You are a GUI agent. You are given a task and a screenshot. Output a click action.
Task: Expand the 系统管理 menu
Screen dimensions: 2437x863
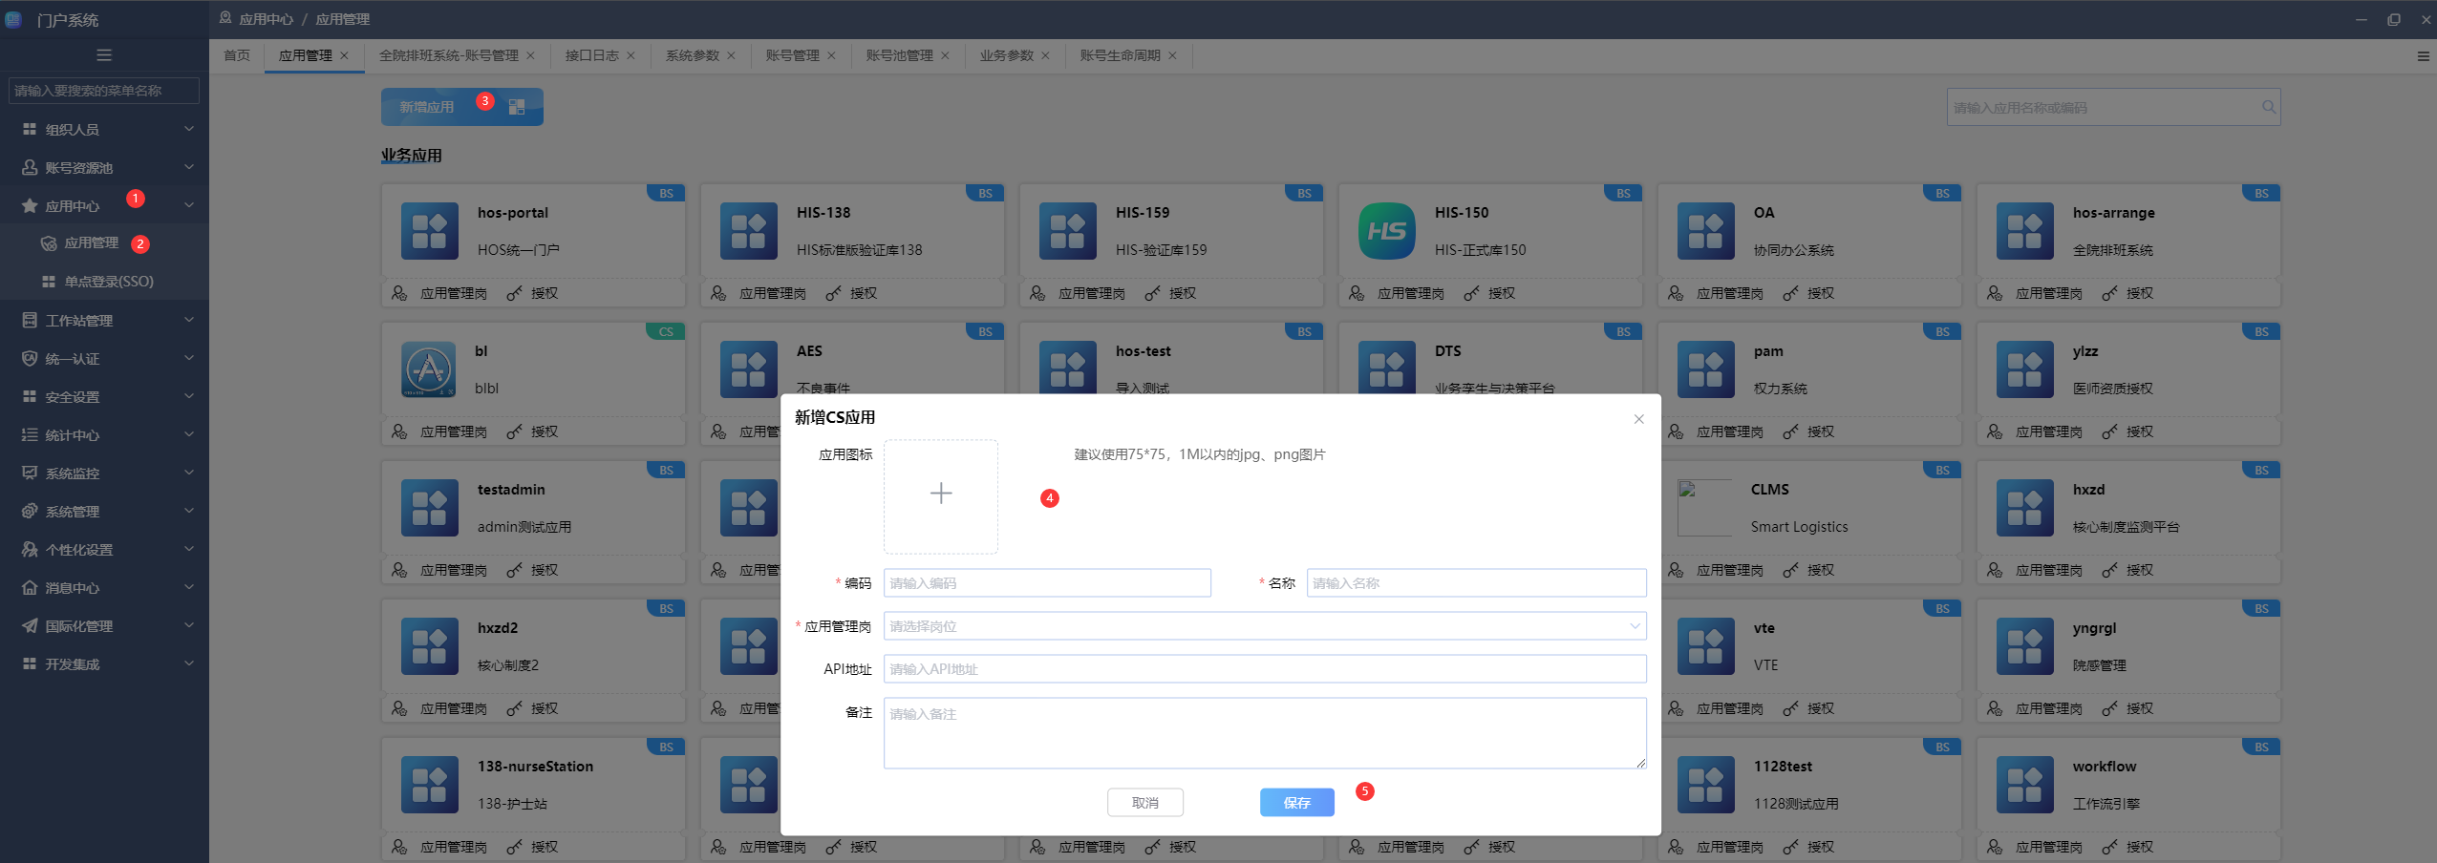pyautogui.click(x=104, y=511)
